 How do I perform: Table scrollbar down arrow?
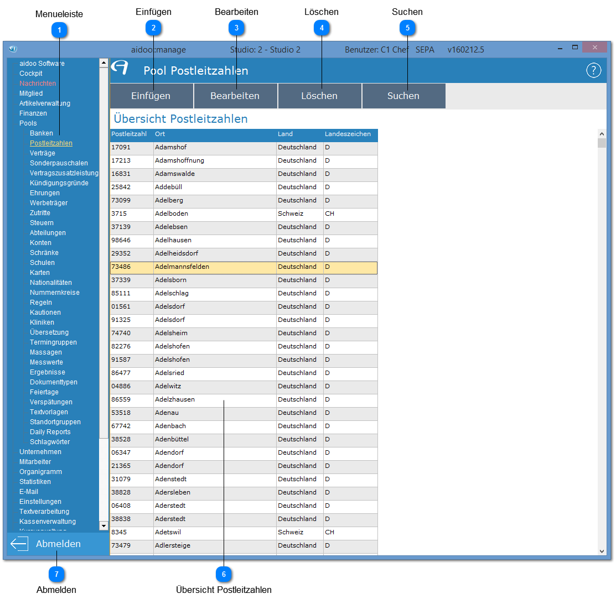click(602, 551)
